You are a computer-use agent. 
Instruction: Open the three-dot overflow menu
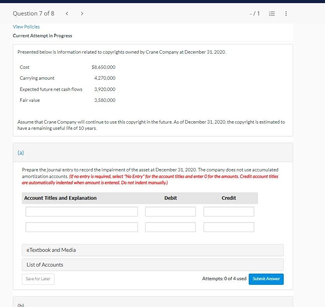[286, 13]
